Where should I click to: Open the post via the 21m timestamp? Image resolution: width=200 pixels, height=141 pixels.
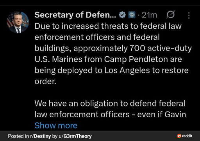point(149,15)
